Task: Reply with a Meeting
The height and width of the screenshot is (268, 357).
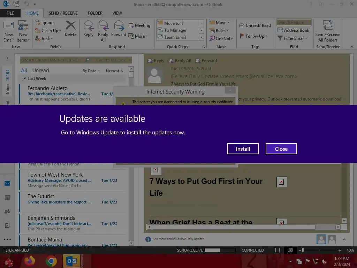Action: pos(139,25)
